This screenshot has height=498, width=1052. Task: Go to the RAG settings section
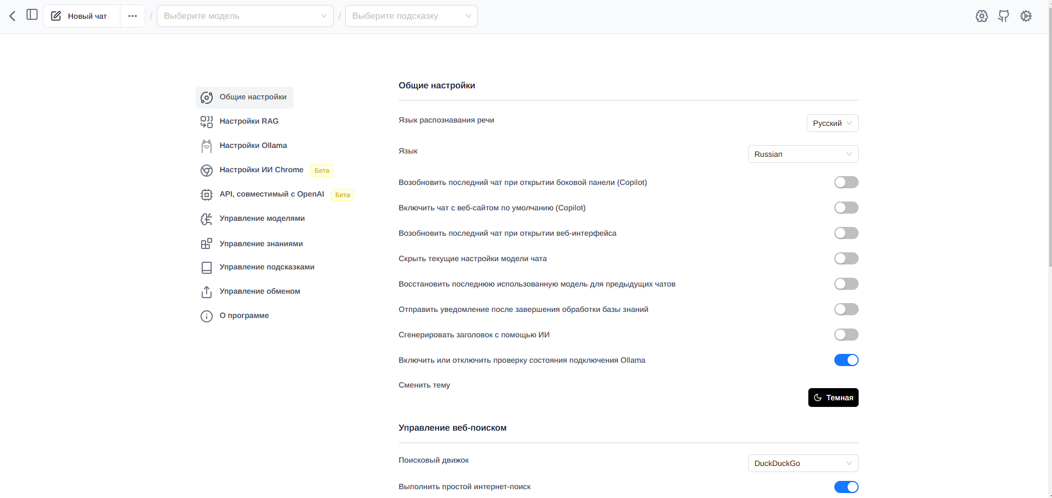pos(249,121)
